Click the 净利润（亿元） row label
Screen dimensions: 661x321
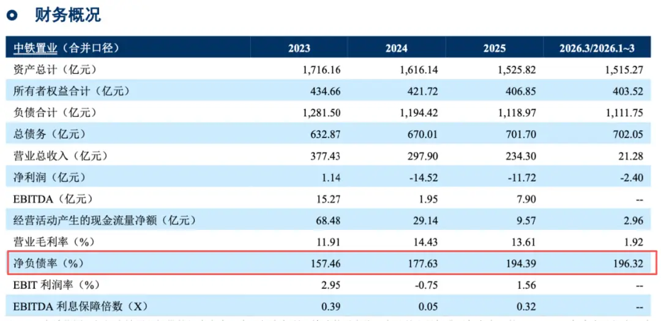click(x=50, y=178)
